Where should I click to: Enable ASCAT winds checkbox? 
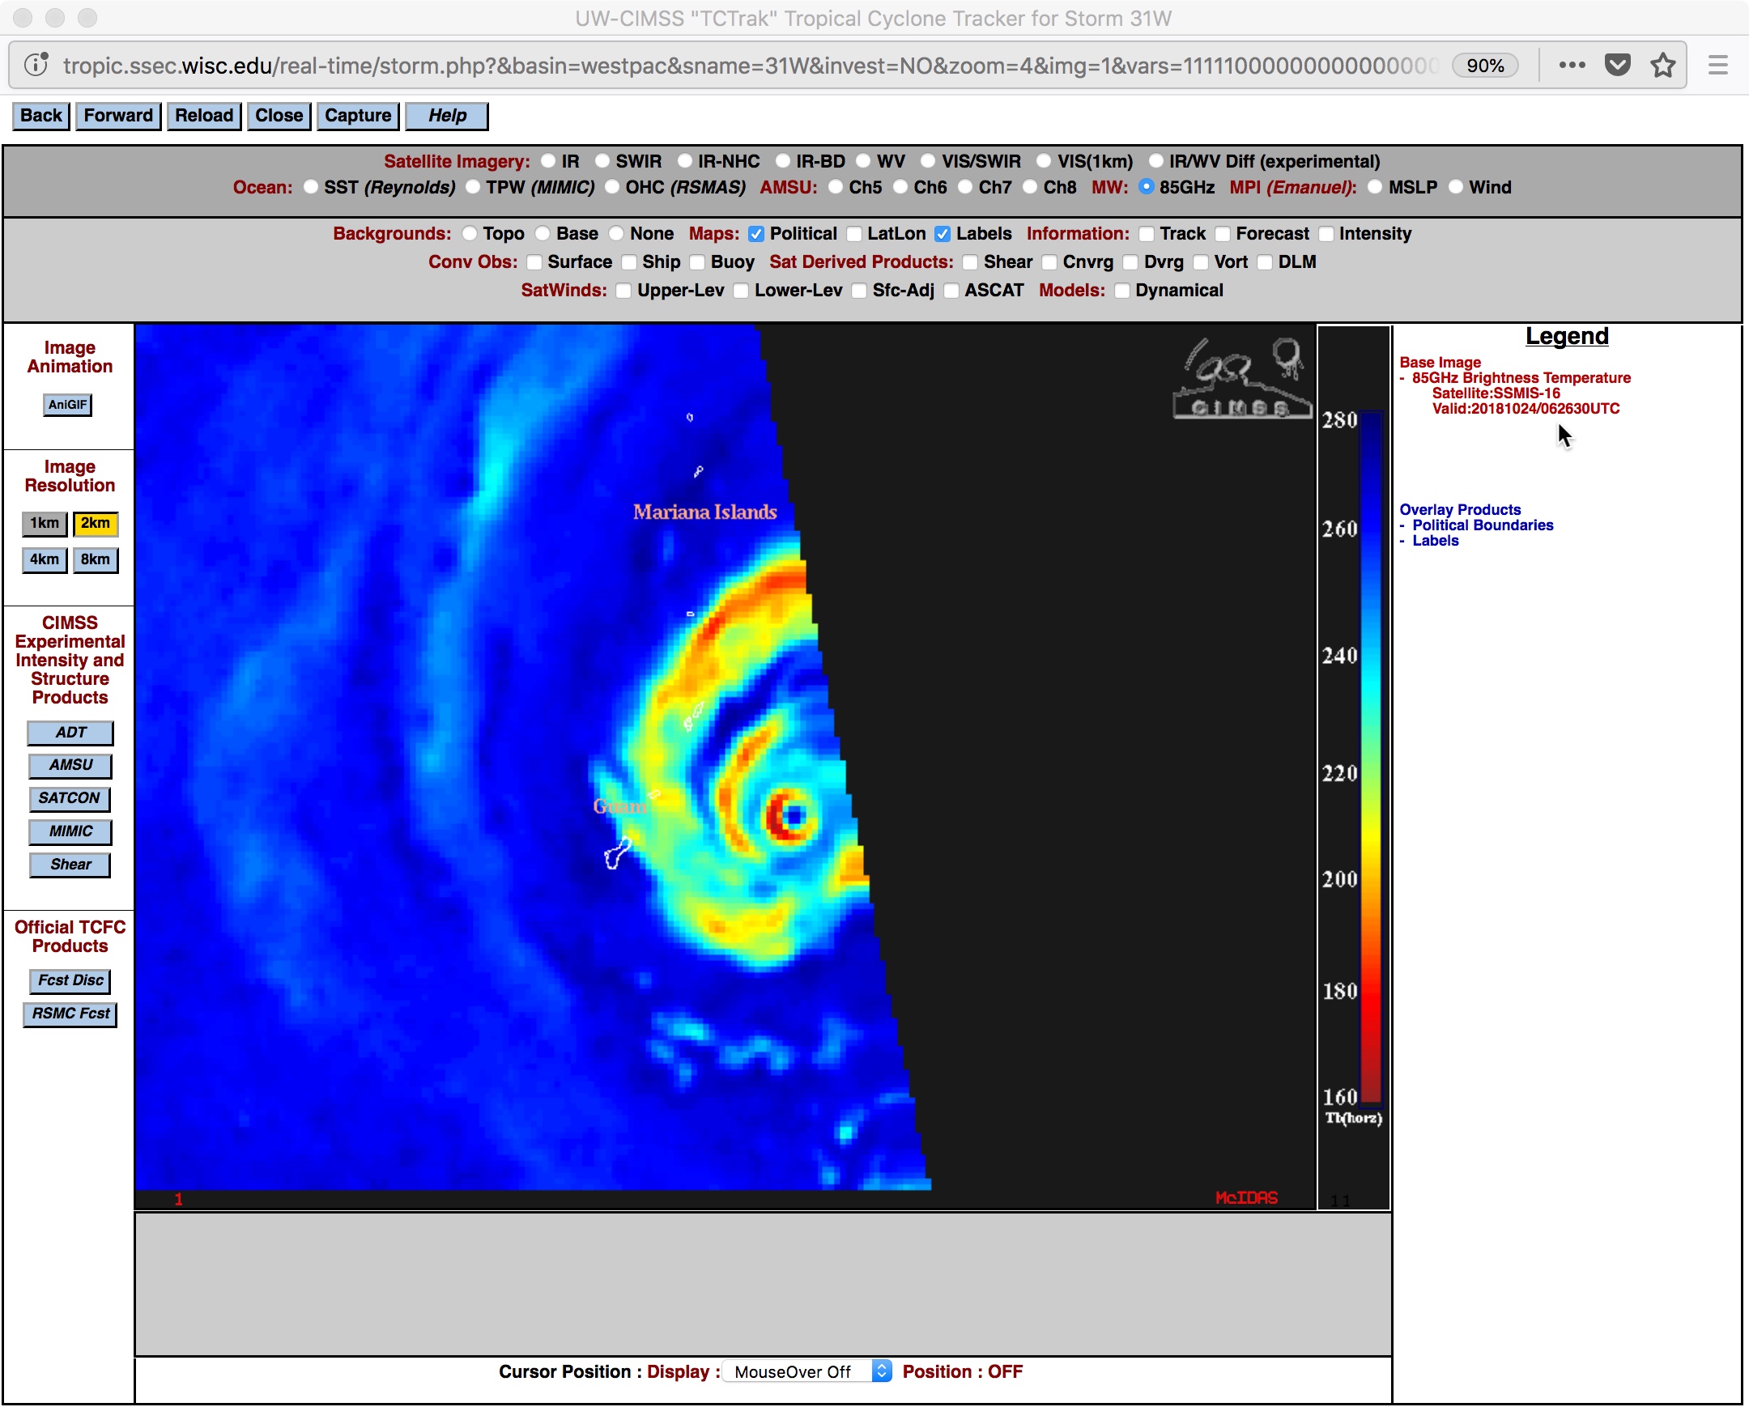click(x=951, y=291)
